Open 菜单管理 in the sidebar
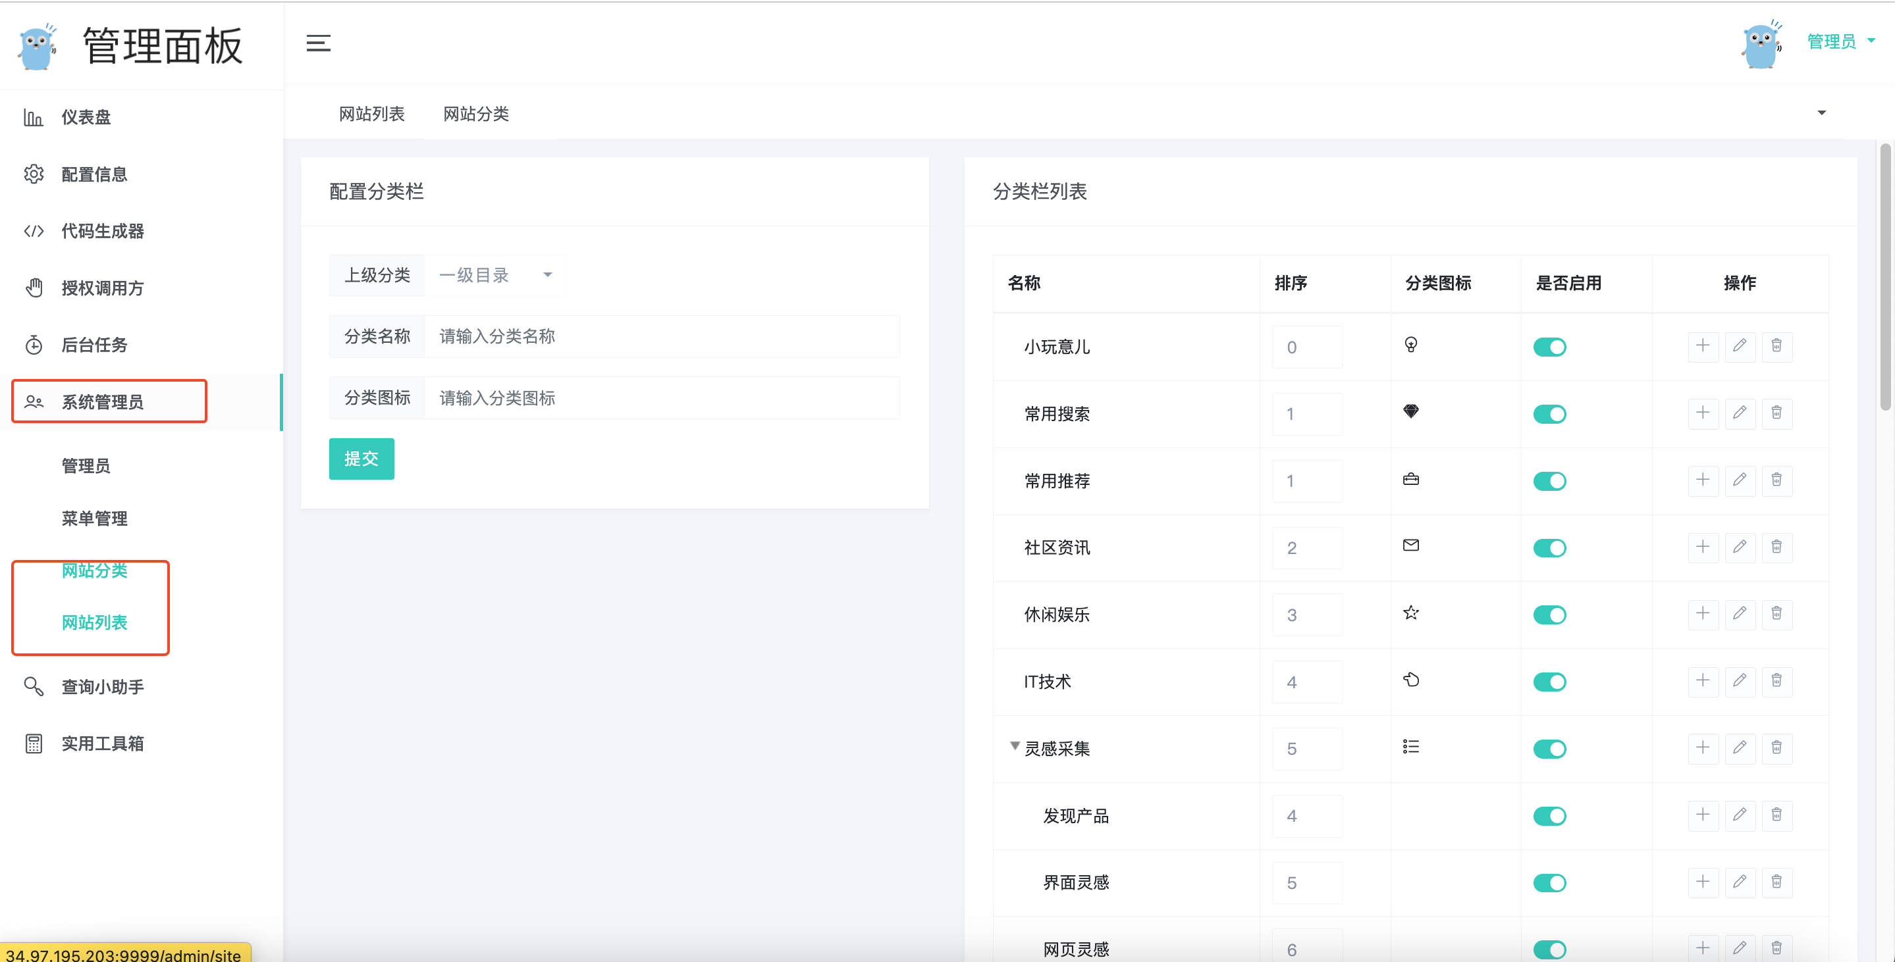This screenshot has height=962, width=1895. click(x=94, y=518)
